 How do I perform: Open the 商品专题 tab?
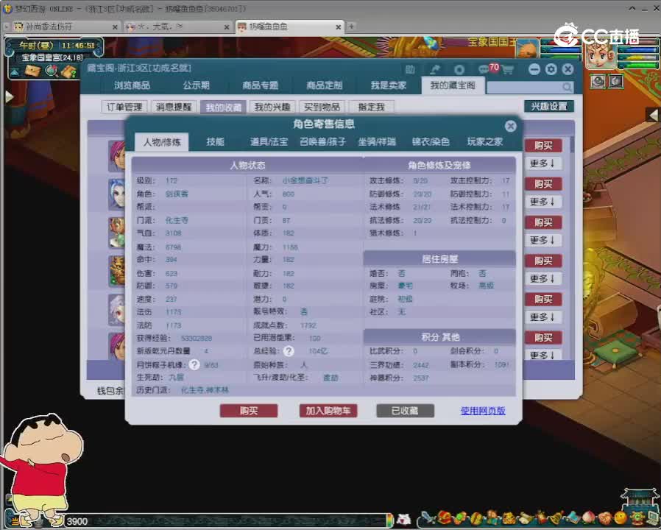pos(260,85)
